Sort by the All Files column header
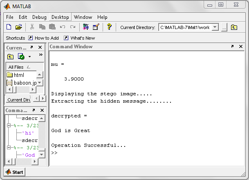This screenshot has height=180, width=249. (x=19, y=67)
